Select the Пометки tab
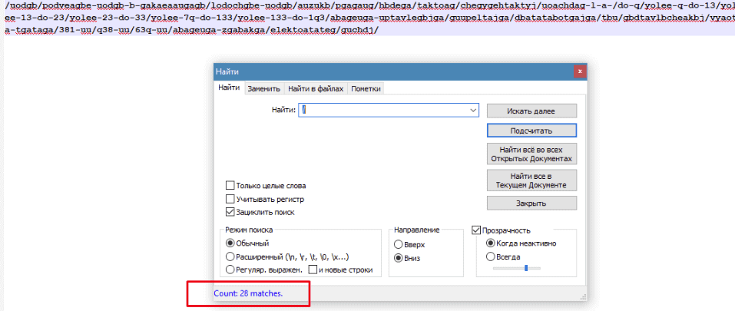 [366, 88]
